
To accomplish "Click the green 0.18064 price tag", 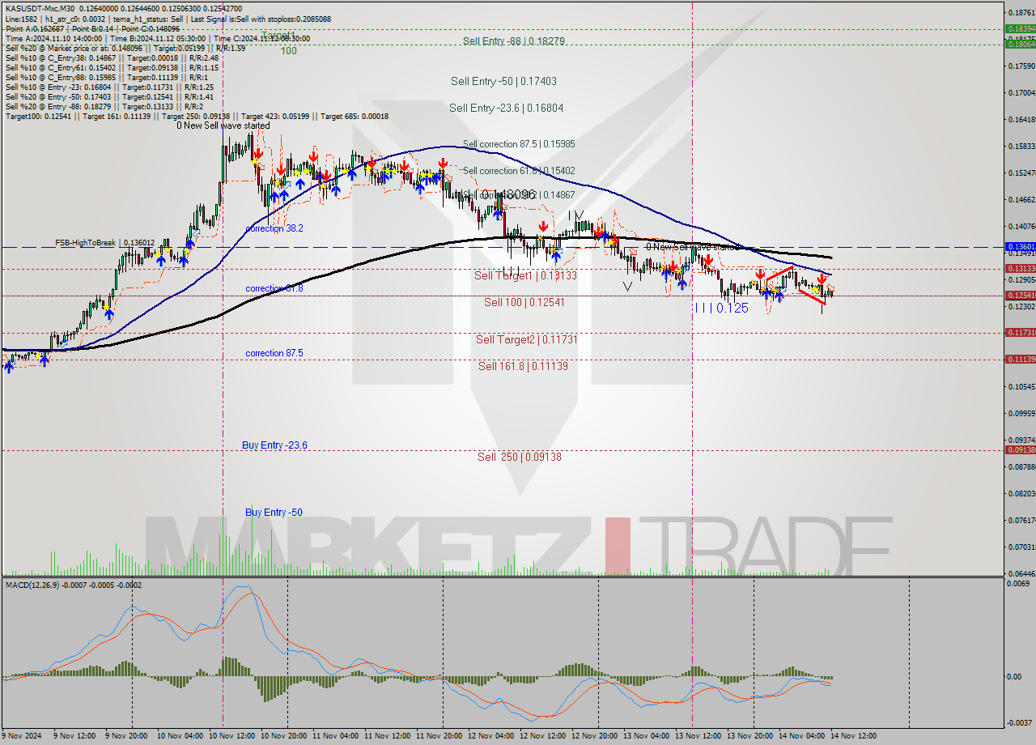I will tap(1020, 44).
